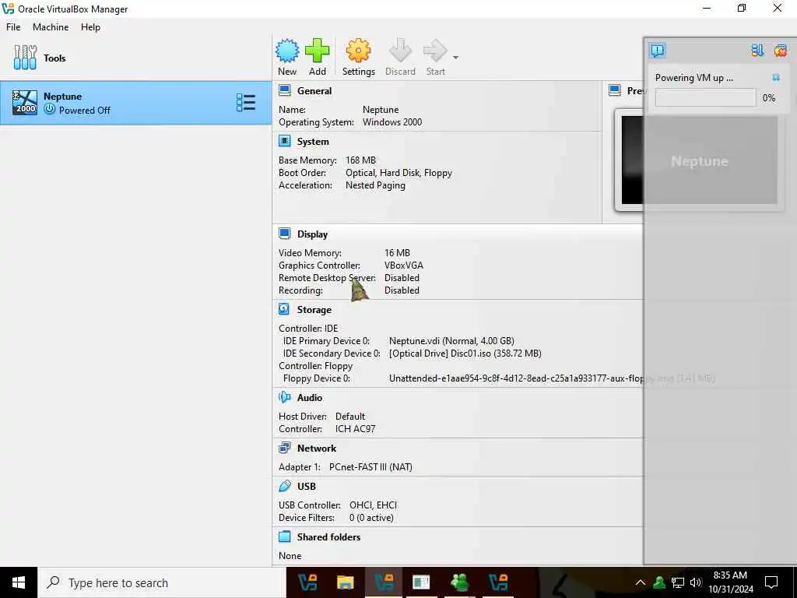
Task: Open the File menu
Action: 13,27
